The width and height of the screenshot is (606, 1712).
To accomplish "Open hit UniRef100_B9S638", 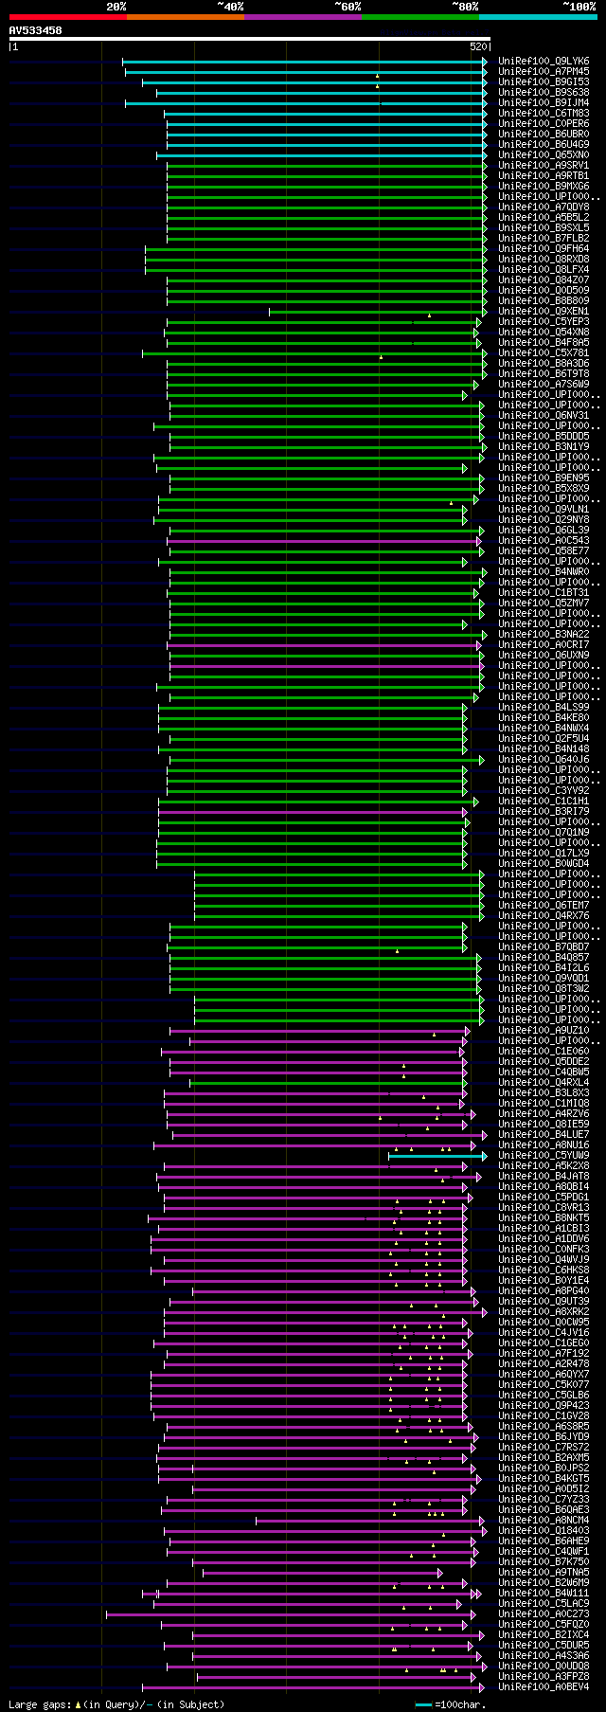I will 544,93.
